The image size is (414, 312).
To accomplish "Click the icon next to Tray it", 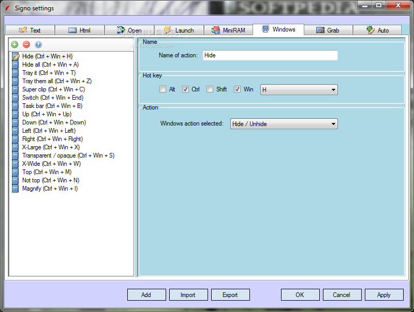I will (16, 73).
